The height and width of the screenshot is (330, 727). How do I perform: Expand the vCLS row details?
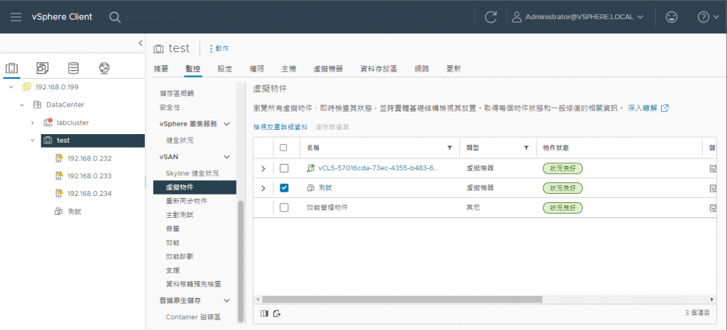coord(263,169)
